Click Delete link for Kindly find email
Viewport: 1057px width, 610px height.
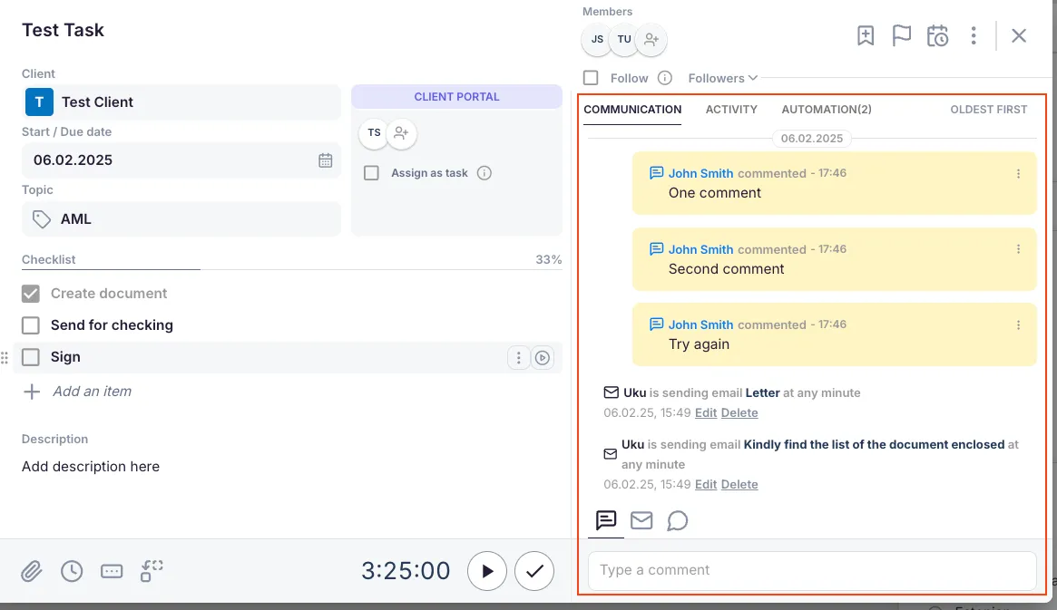[739, 485]
